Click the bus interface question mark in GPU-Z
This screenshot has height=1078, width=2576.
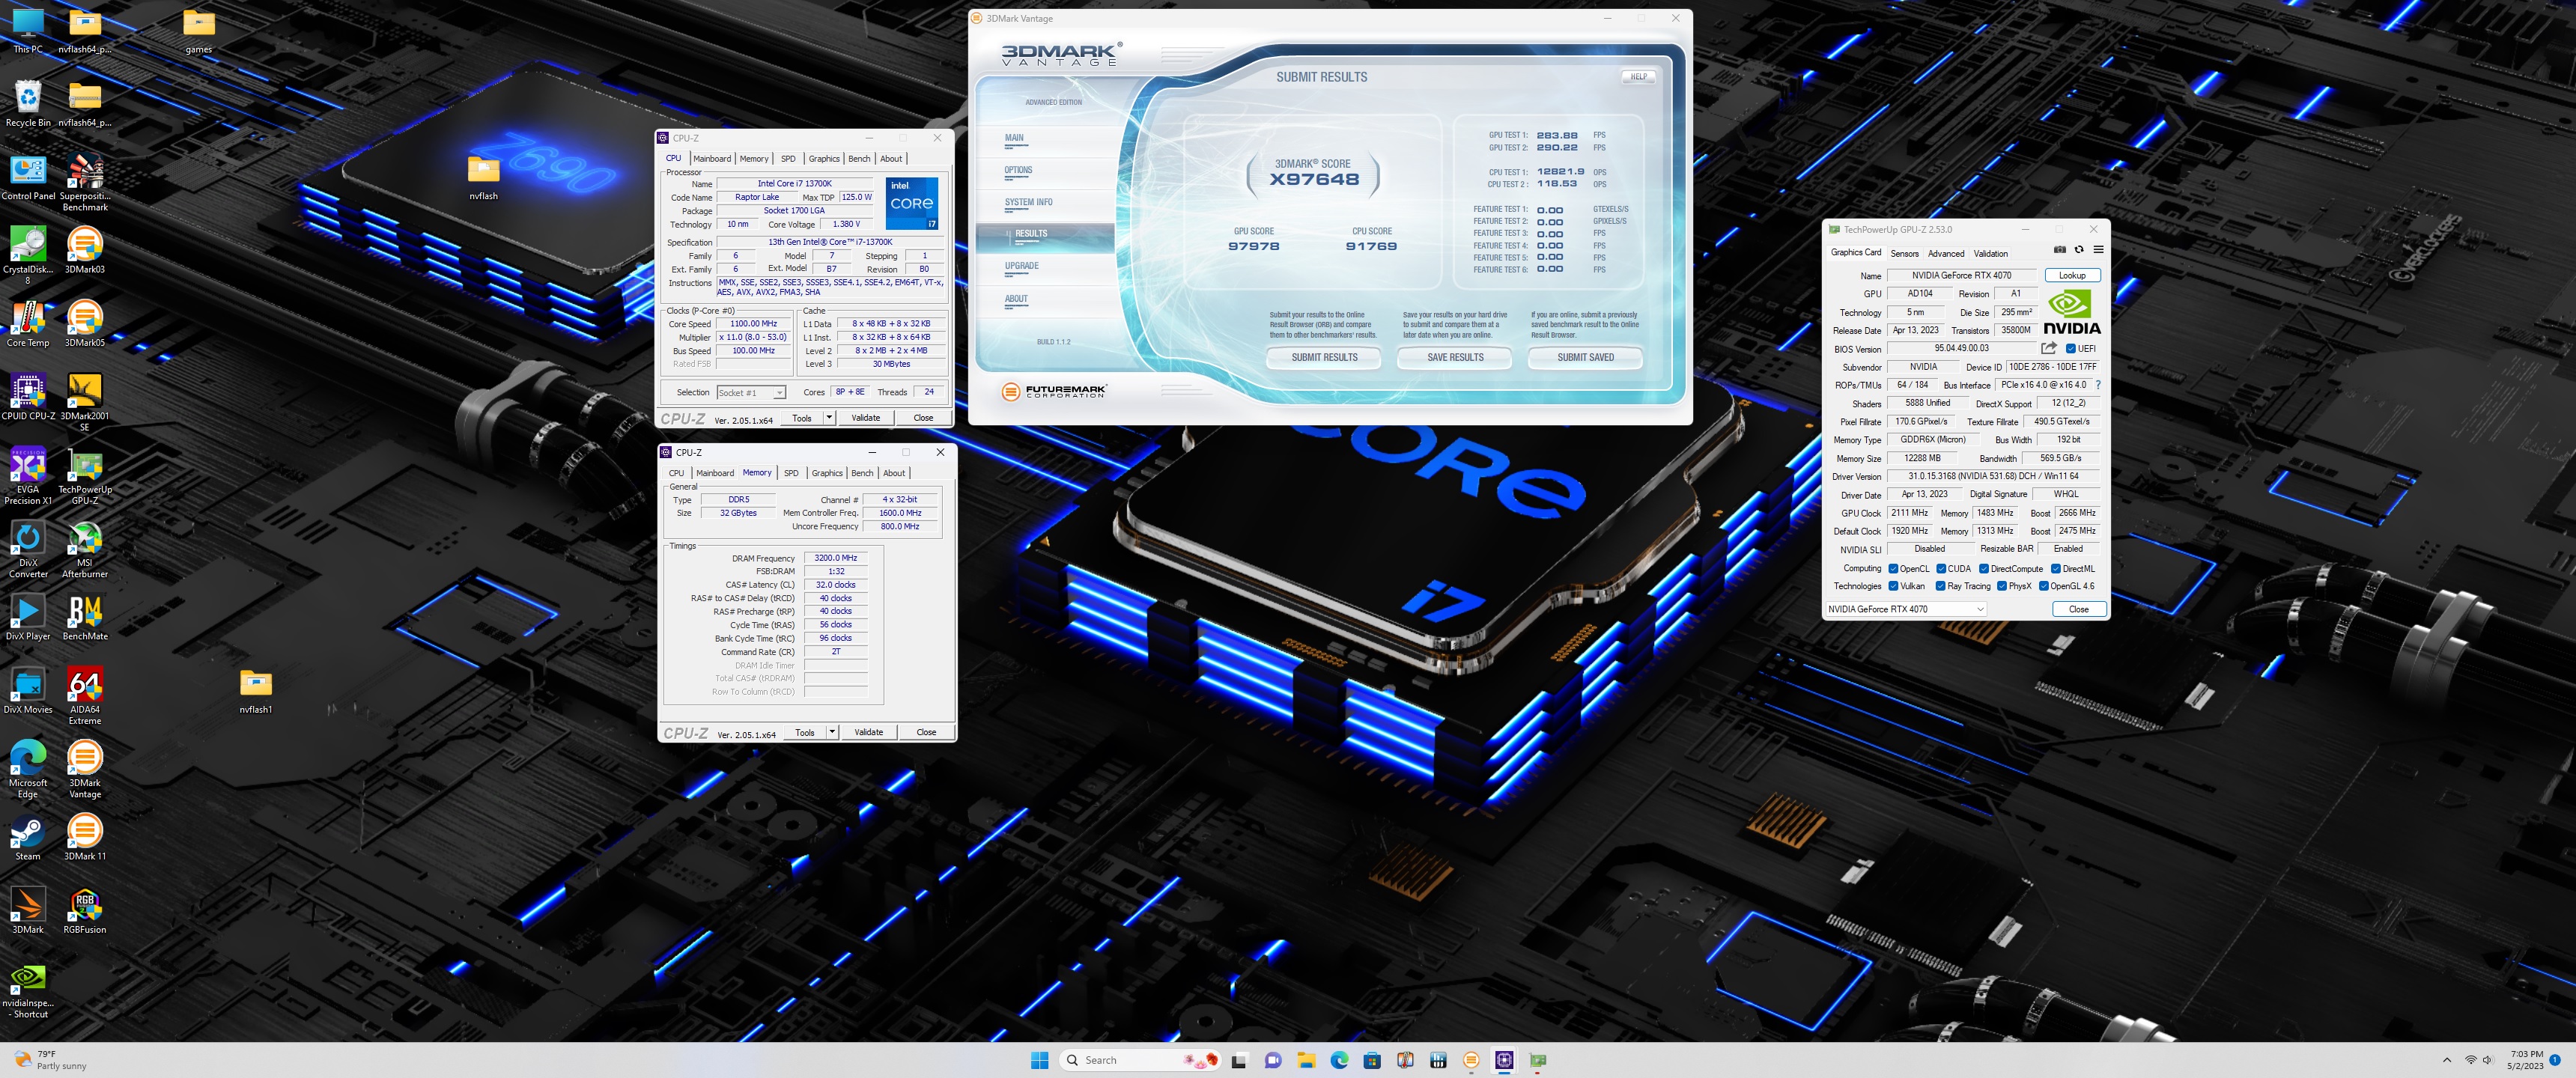point(2097,385)
